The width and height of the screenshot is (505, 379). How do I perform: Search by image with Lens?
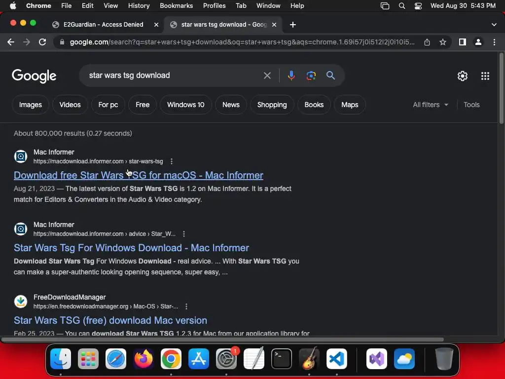coord(311,76)
